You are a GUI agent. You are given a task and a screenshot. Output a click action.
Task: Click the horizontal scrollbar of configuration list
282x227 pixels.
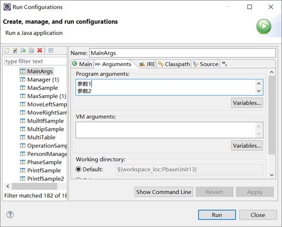pyautogui.click(x=35, y=186)
